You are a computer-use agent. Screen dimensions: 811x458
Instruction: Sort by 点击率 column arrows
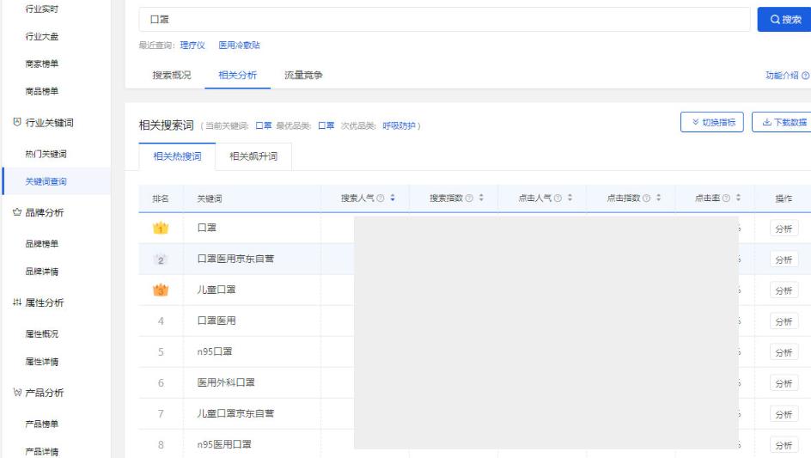[x=738, y=198]
